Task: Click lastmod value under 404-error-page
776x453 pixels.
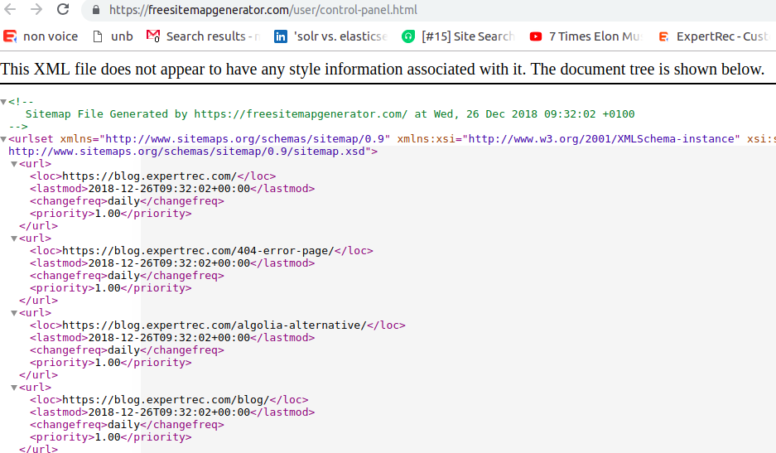Action: (169, 263)
